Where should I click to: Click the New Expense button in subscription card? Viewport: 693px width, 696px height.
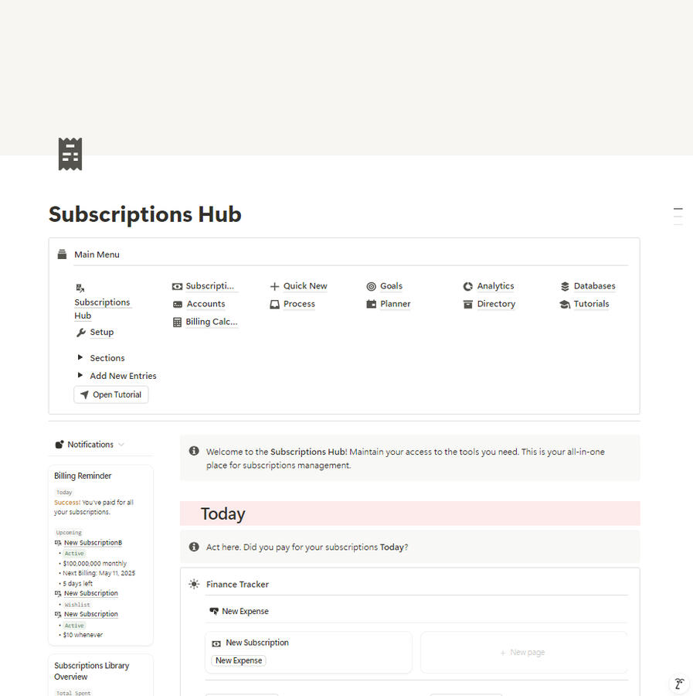pos(239,660)
